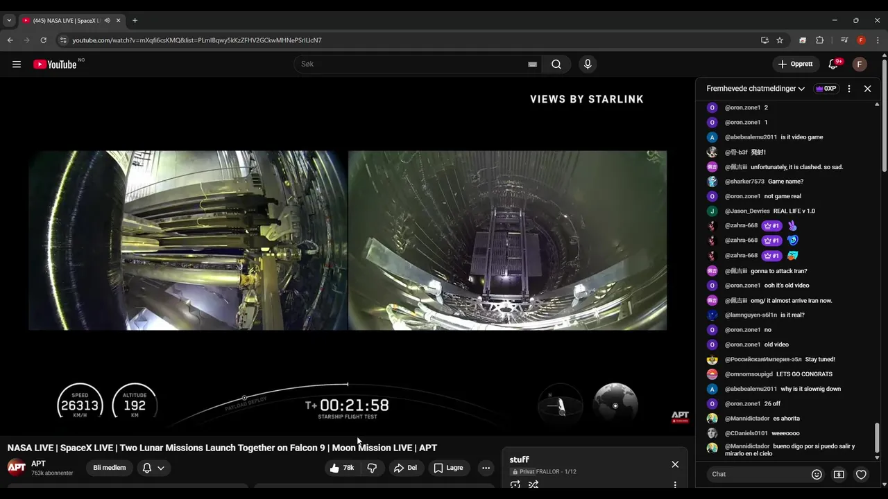Like the video with 78k likes
The width and height of the screenshot is (888, 499).
343,468
